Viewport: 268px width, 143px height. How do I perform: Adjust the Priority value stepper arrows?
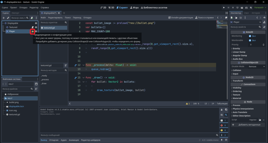point(263,45)
